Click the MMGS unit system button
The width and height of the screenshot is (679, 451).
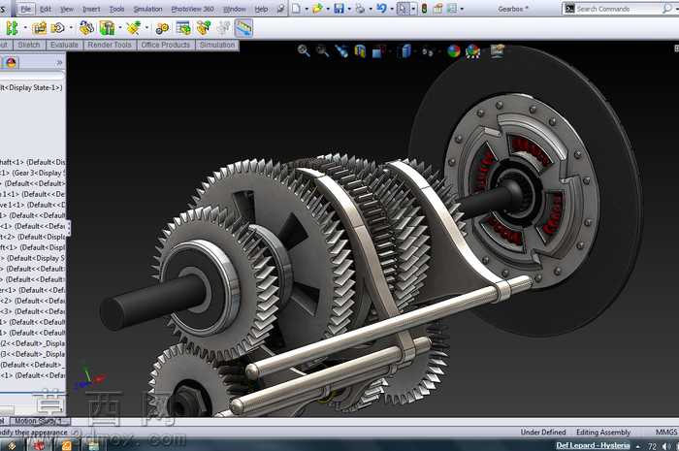666,432
